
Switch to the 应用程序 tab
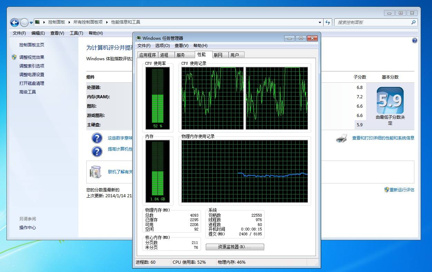(147, 55)
